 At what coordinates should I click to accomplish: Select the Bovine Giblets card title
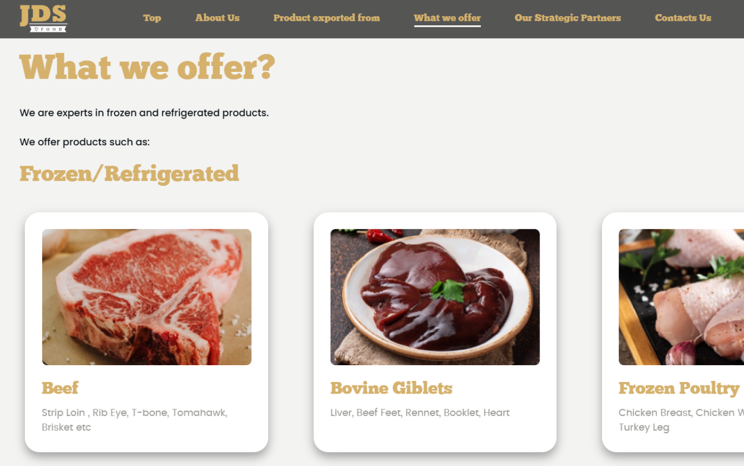coord(392,388)
